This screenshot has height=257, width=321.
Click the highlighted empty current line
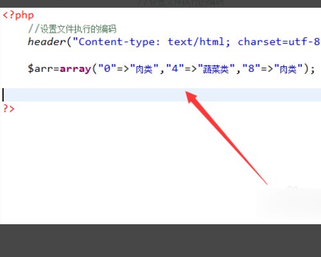160,94
